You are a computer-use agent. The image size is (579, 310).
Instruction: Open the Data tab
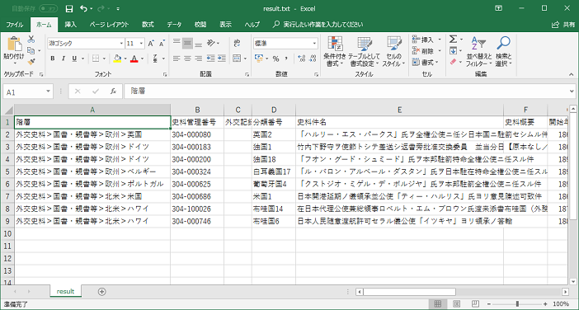tap(174, 25)
